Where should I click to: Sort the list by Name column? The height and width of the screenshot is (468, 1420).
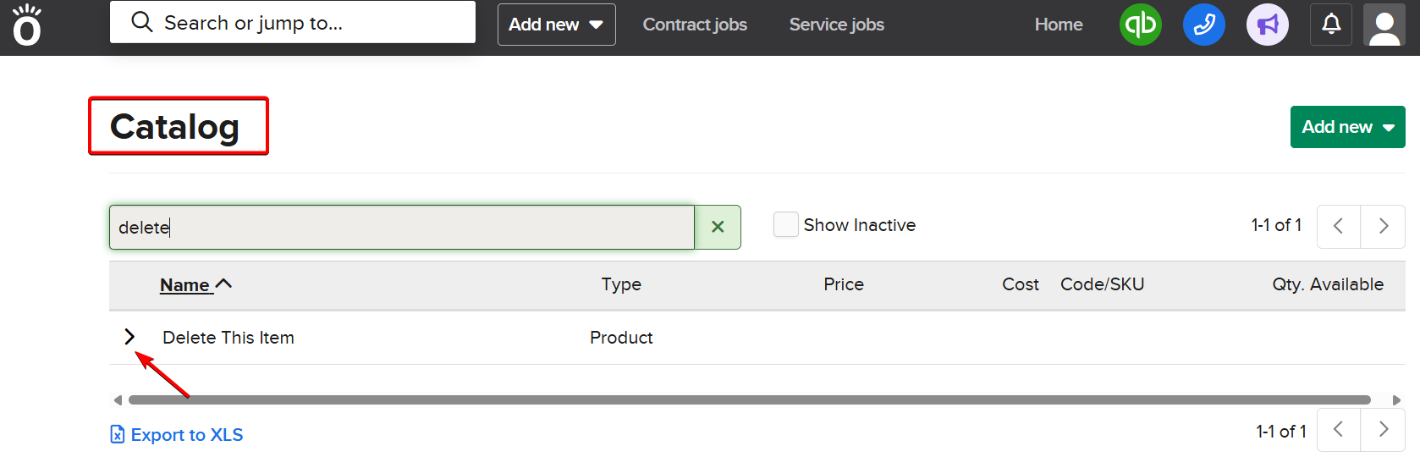[185, 285]
